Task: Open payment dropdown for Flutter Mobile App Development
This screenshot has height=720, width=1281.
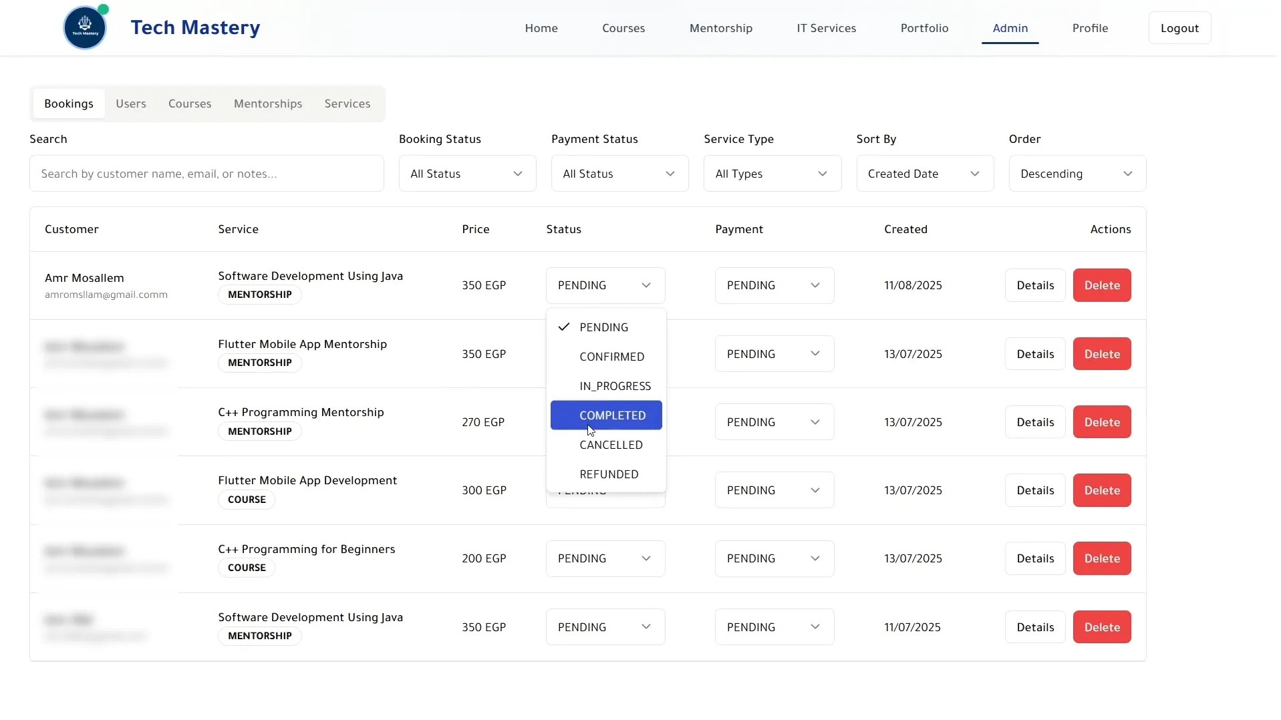Action: click(774, 490)
